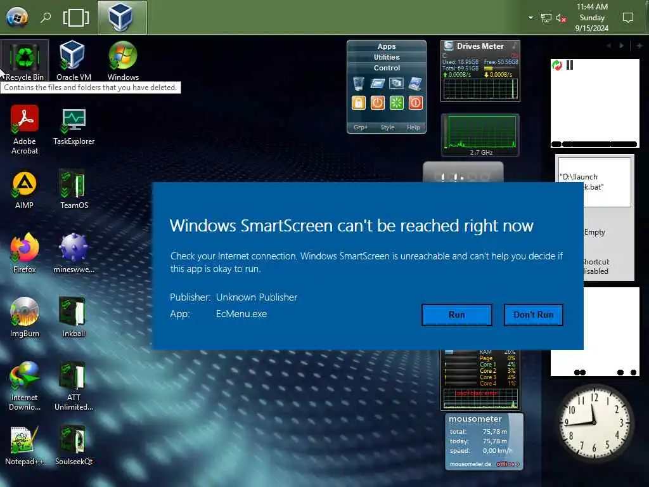Click Style in launcher gadget
This screenshot has height=487, width=649.
pos(387,127)
